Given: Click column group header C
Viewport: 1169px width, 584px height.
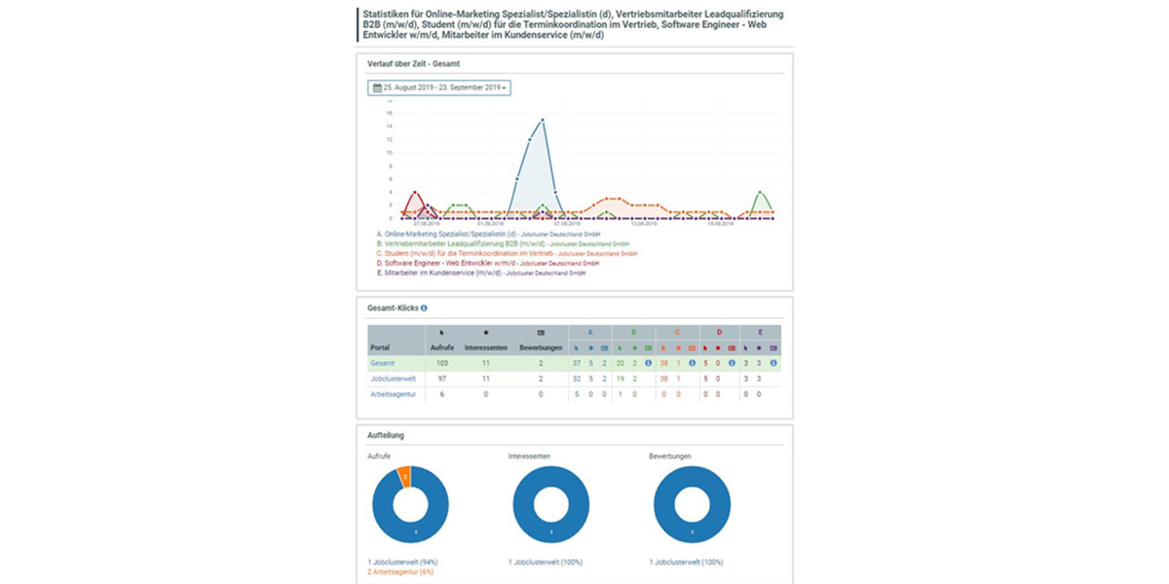Looking at the screenshot, I should [677, 333].
